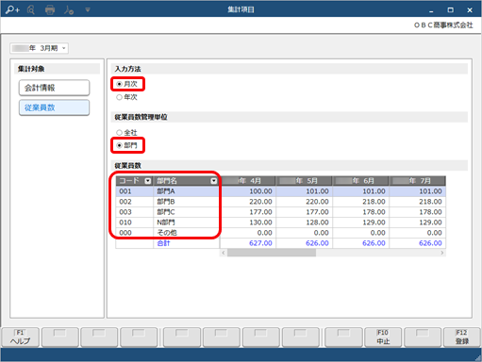Click the printer icon in title bar

[x=50, y=10]
